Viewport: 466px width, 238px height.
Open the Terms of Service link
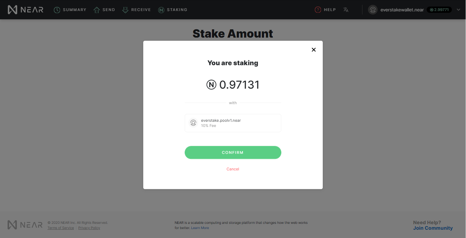click(61, 228)
